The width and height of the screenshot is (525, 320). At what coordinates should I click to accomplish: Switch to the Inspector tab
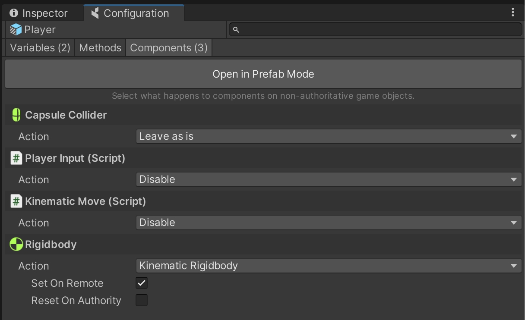coord(39,13)
